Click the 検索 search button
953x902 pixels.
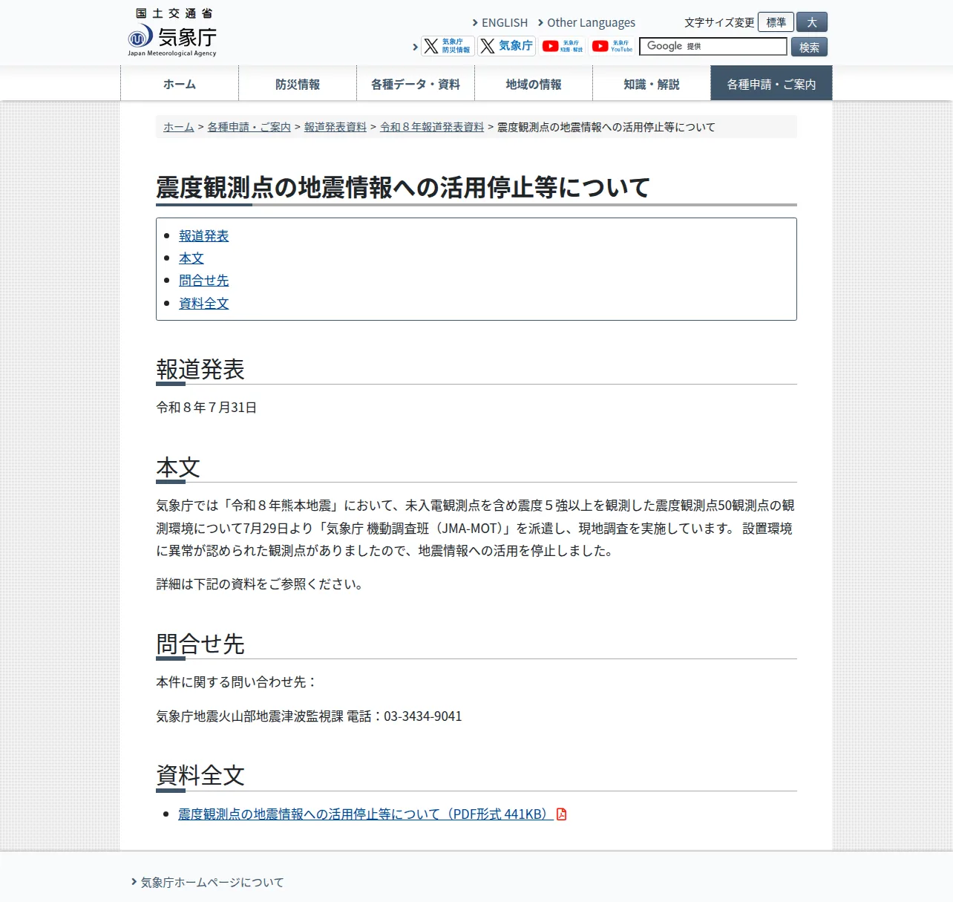click(809, 47)
